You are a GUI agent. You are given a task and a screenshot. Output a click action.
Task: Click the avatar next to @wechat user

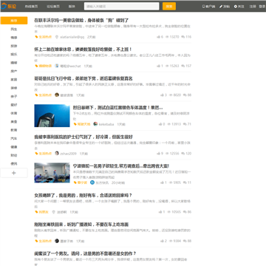pos(57,66)
